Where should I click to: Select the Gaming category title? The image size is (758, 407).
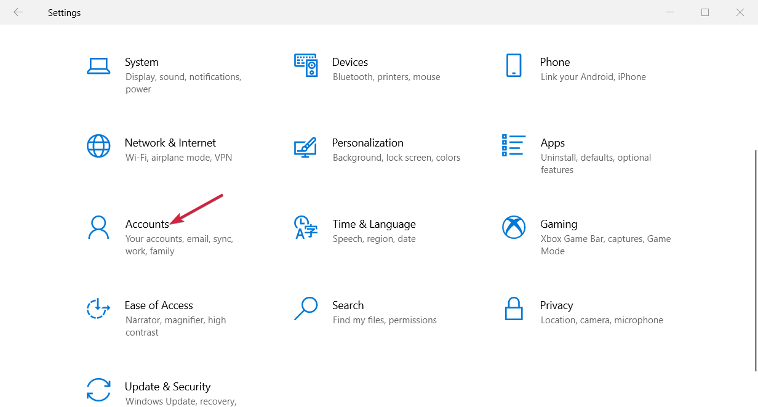559,224
